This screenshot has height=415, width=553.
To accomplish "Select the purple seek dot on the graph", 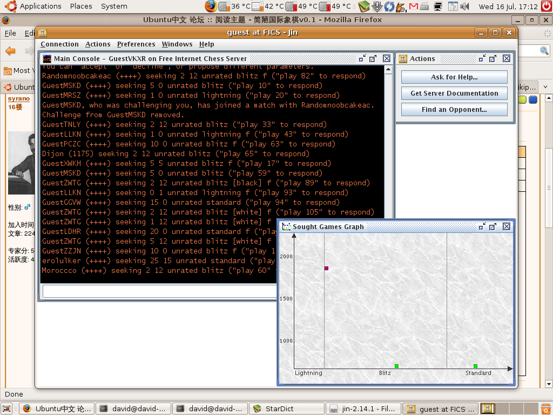I will [326, 268].
